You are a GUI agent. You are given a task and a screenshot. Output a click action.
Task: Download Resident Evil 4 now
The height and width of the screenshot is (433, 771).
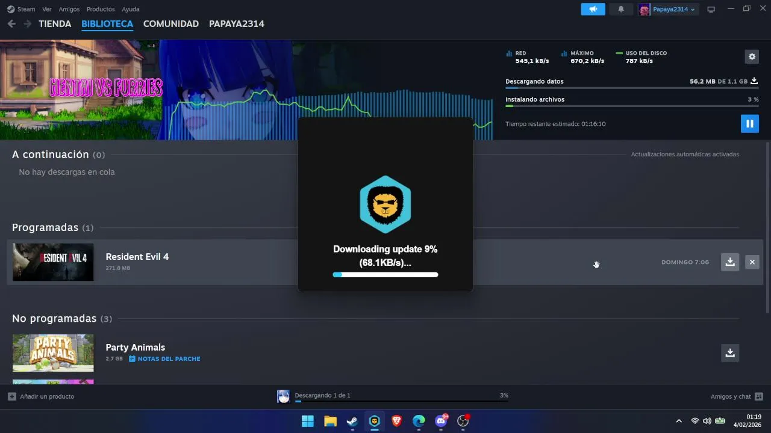click(730, 262)
